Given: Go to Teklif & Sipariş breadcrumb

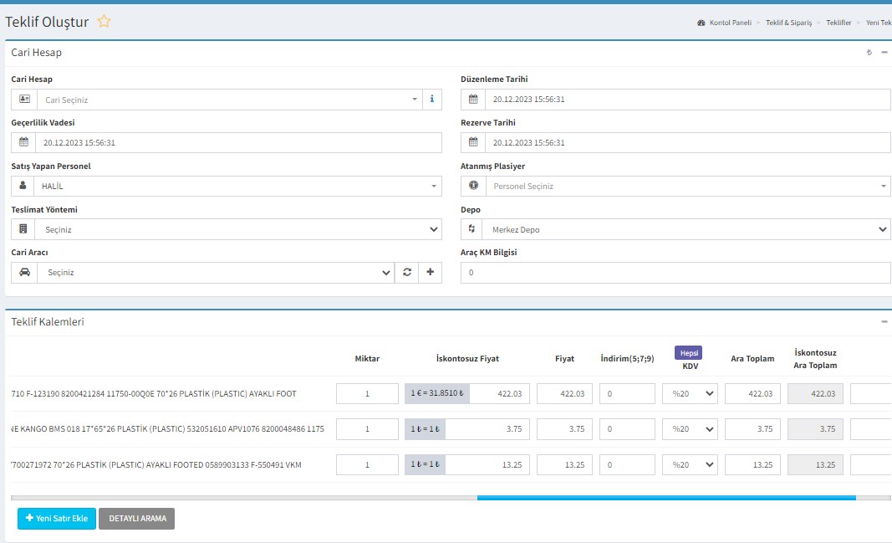Looking at the screenshot, I should (788, 23).
